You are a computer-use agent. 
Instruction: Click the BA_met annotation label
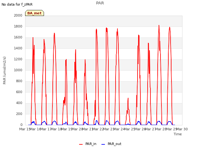pos(35,13)
